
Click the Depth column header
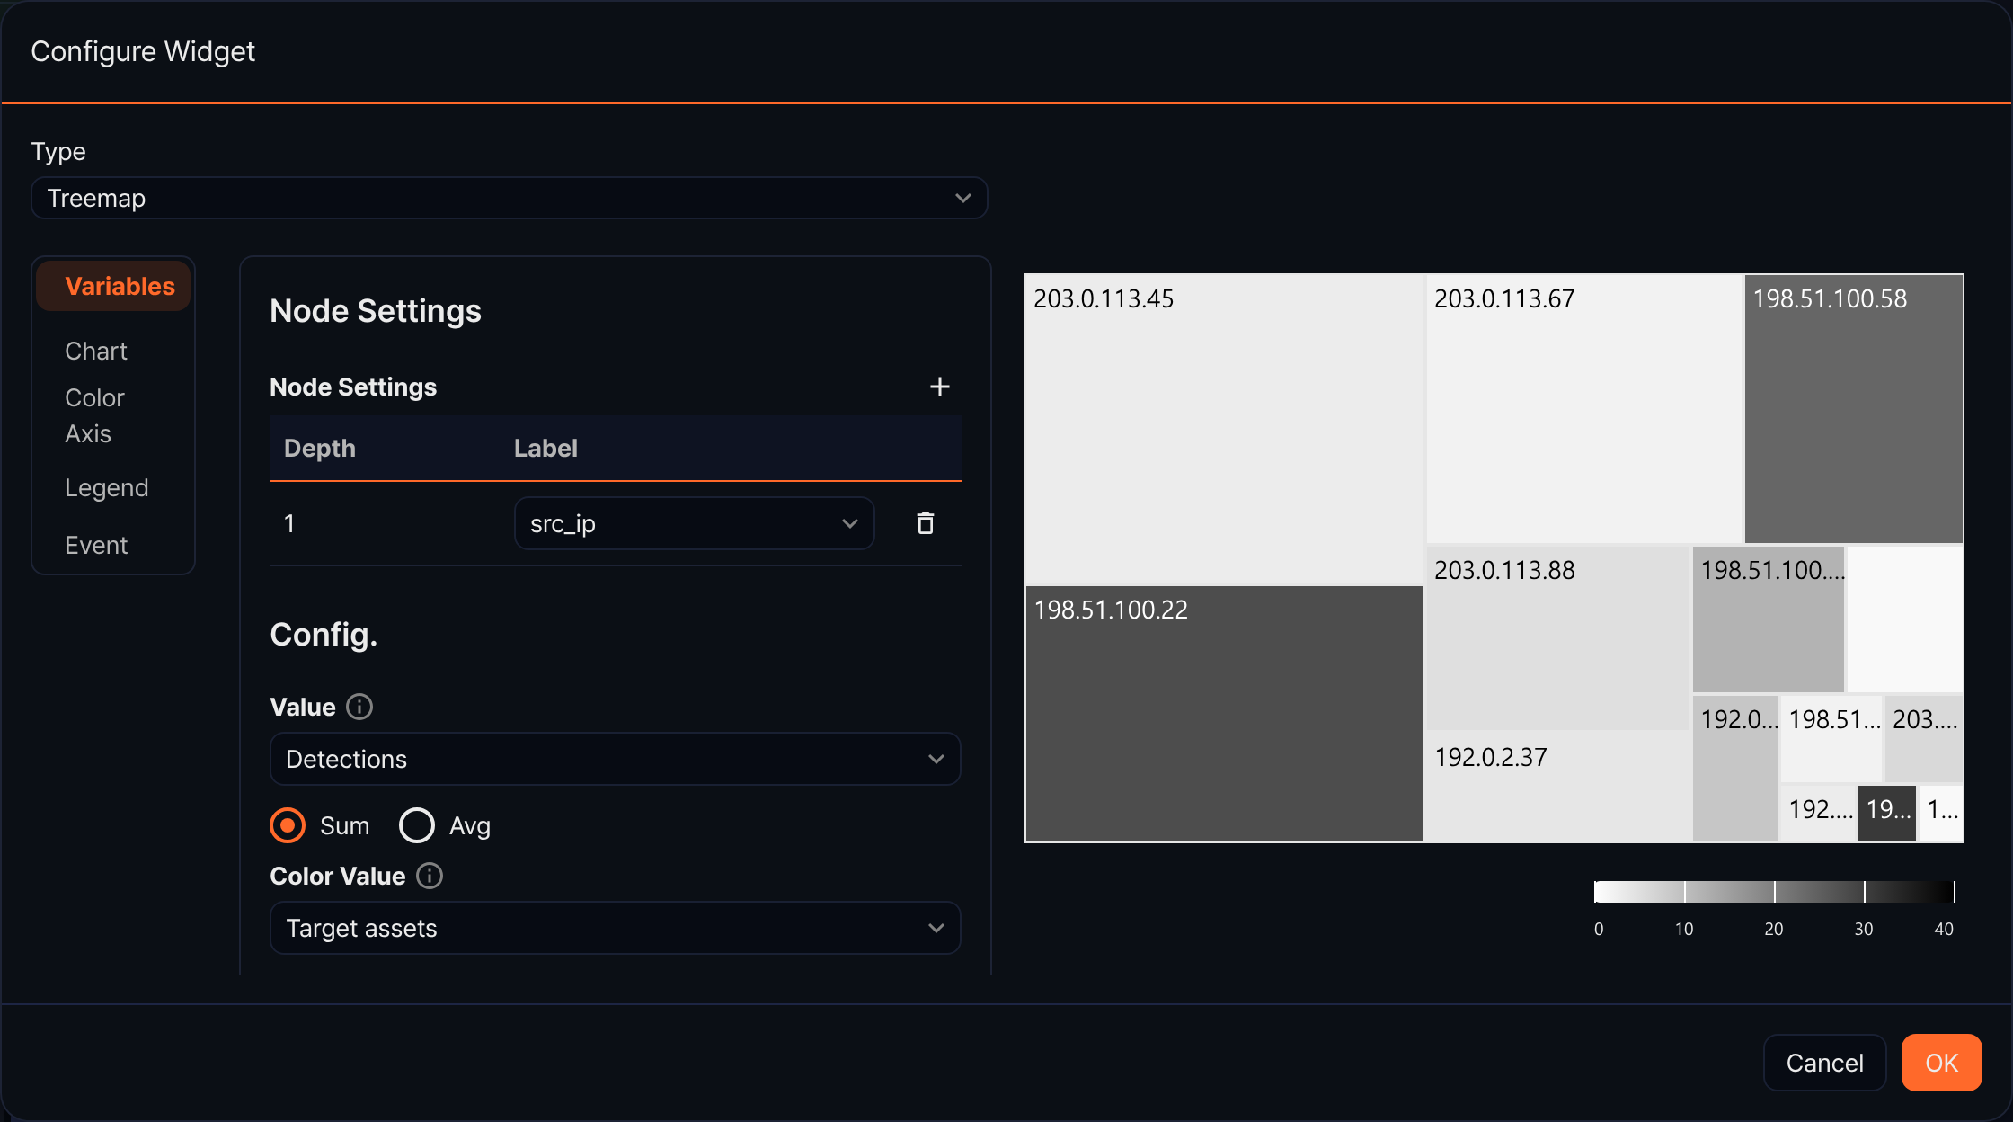point(320,448)
